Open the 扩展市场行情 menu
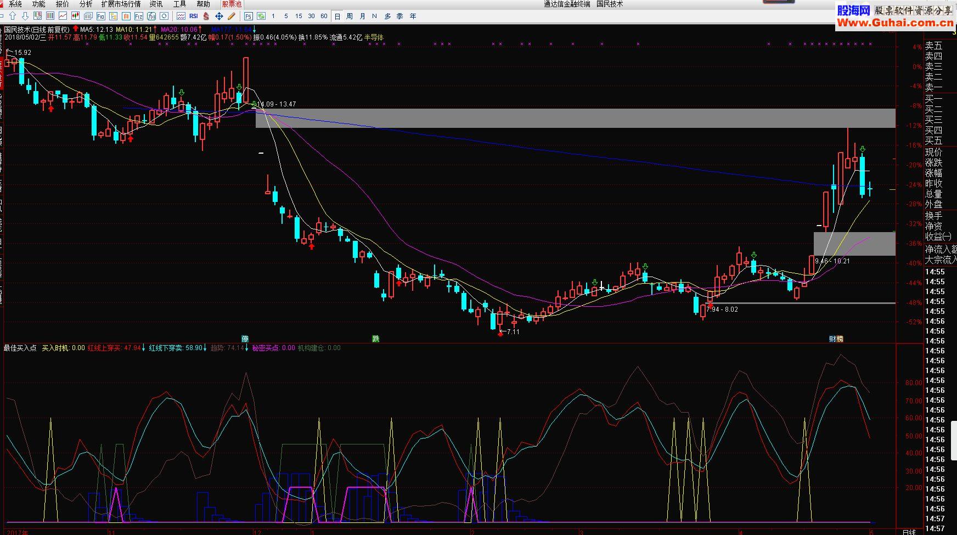Viewport: 957px width, 535px height. click(x=121, y=4)
